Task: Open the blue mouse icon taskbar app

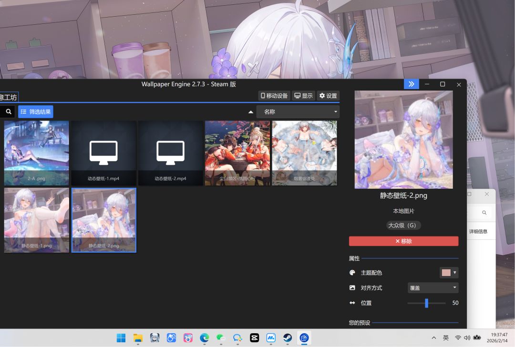Action: [x=172, y=338]
